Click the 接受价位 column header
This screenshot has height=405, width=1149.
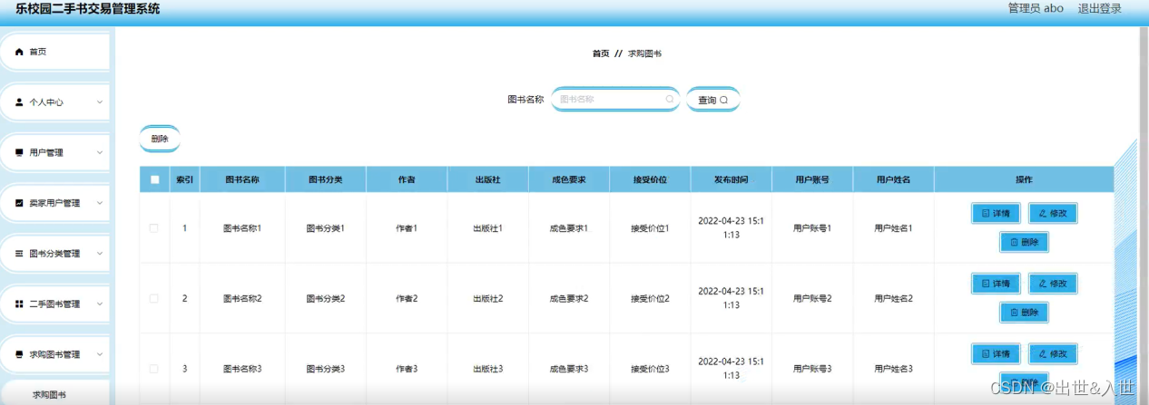(x=650, y=179)
